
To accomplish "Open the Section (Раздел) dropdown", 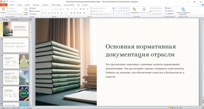I will (x=33, y=14).
